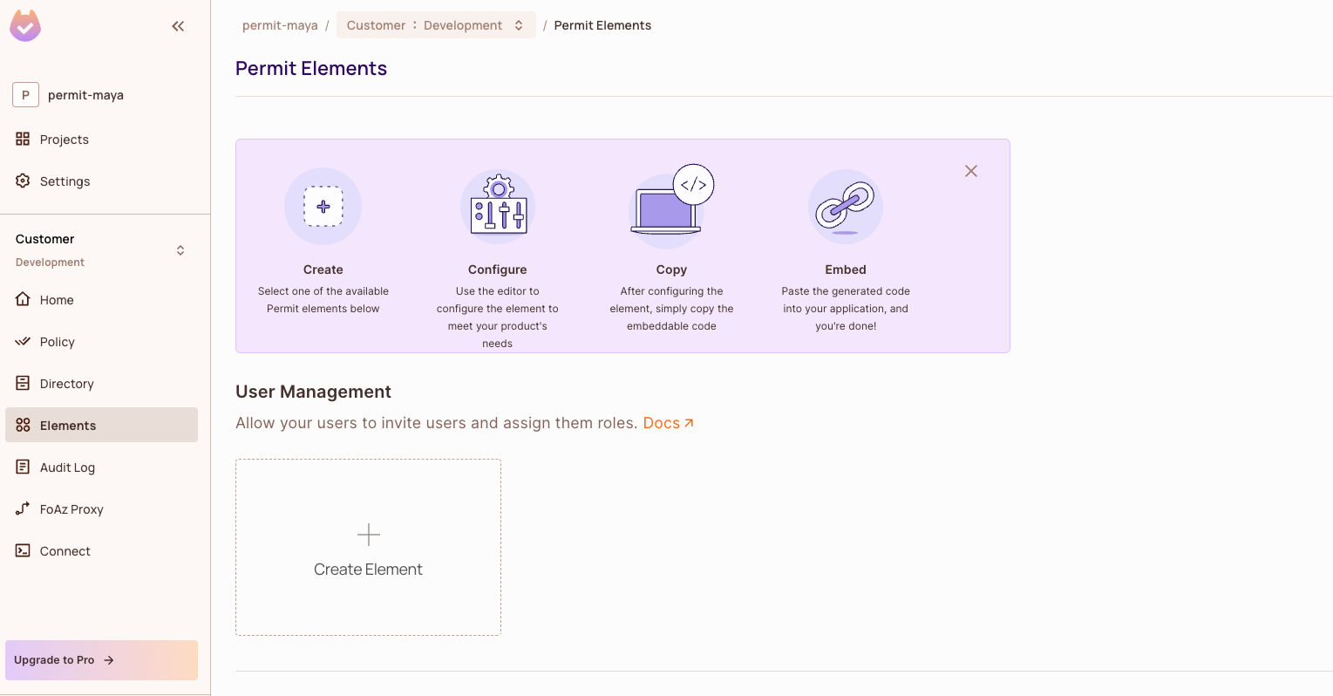The width and height of the screenshot is (1333, 696).
Task: Open Directory using its sidebar icon
Action: point(23,383)
